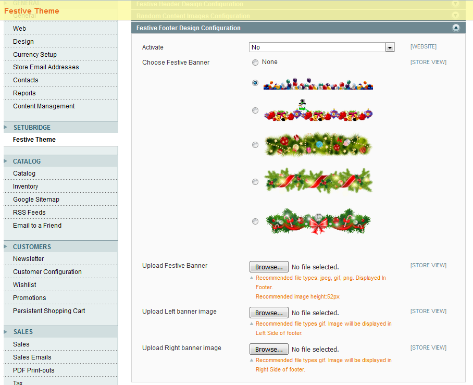
Task: Browse for Upload Festive Banner file
Action: 269,267
